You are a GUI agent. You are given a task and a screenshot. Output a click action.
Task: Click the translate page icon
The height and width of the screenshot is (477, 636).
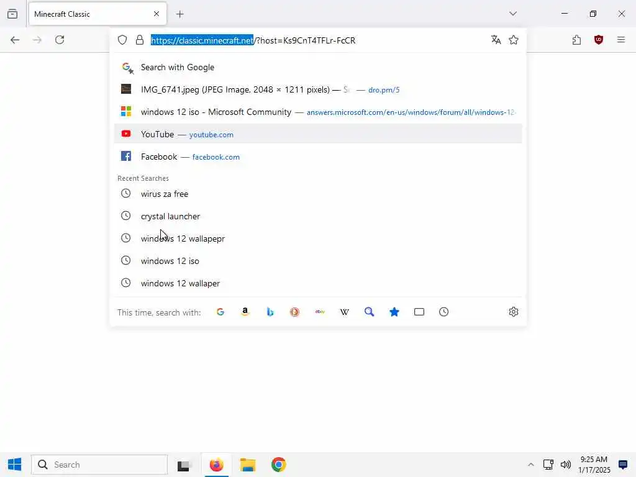(x=496, y=40)
